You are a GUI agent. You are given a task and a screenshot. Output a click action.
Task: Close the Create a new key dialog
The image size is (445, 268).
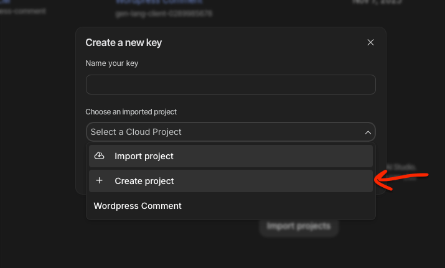370,42
